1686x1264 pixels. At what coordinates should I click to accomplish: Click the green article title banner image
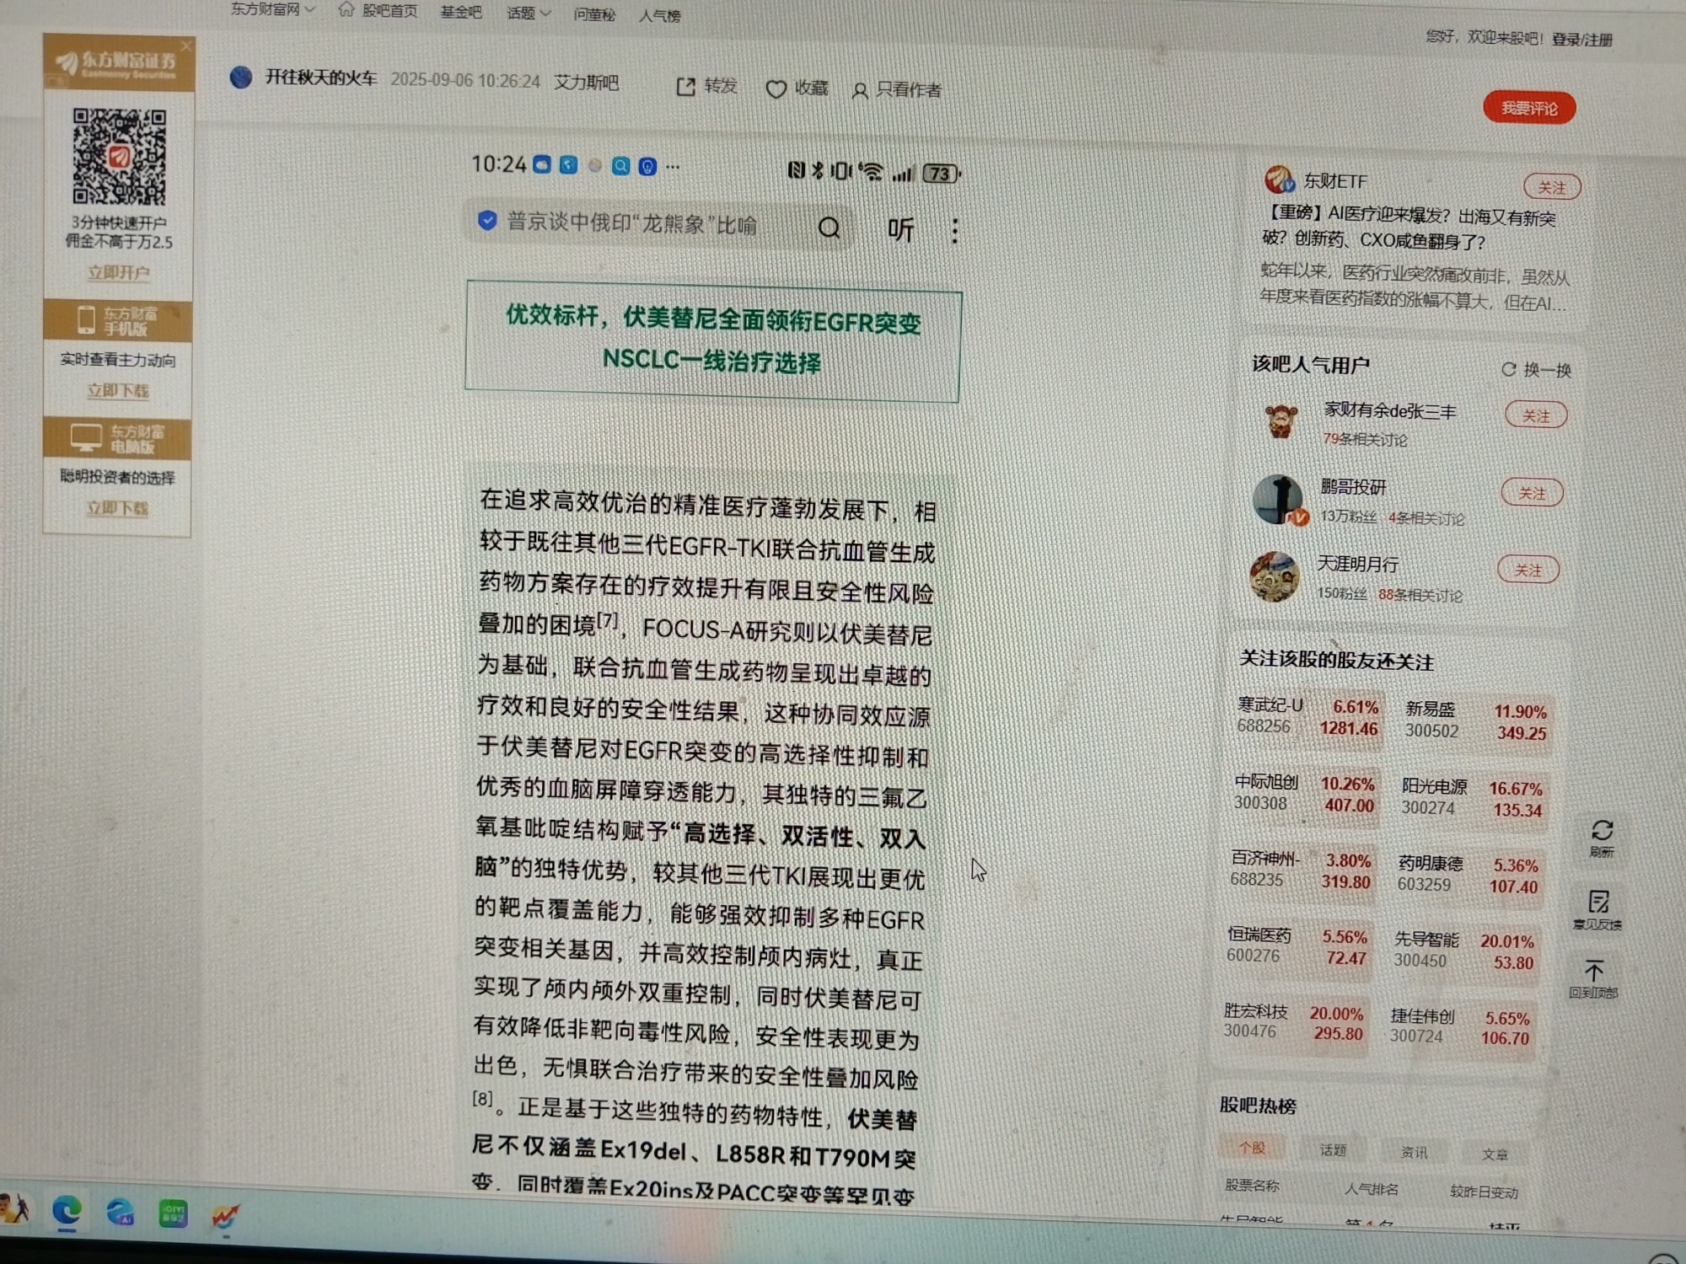coord(713,340)
